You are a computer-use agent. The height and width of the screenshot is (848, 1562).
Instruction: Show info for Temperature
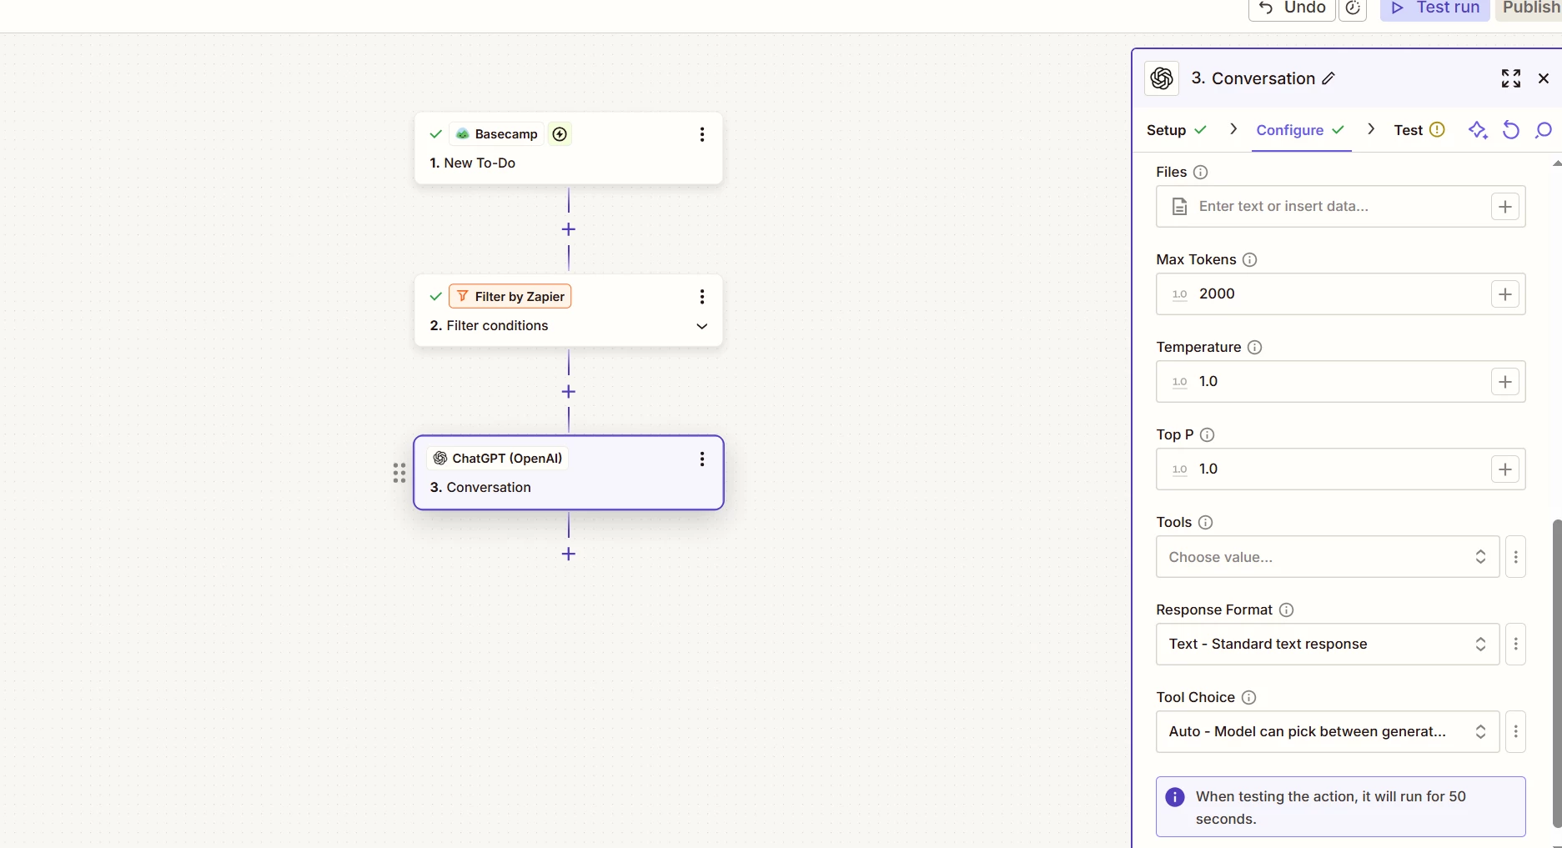(1255, 347)
